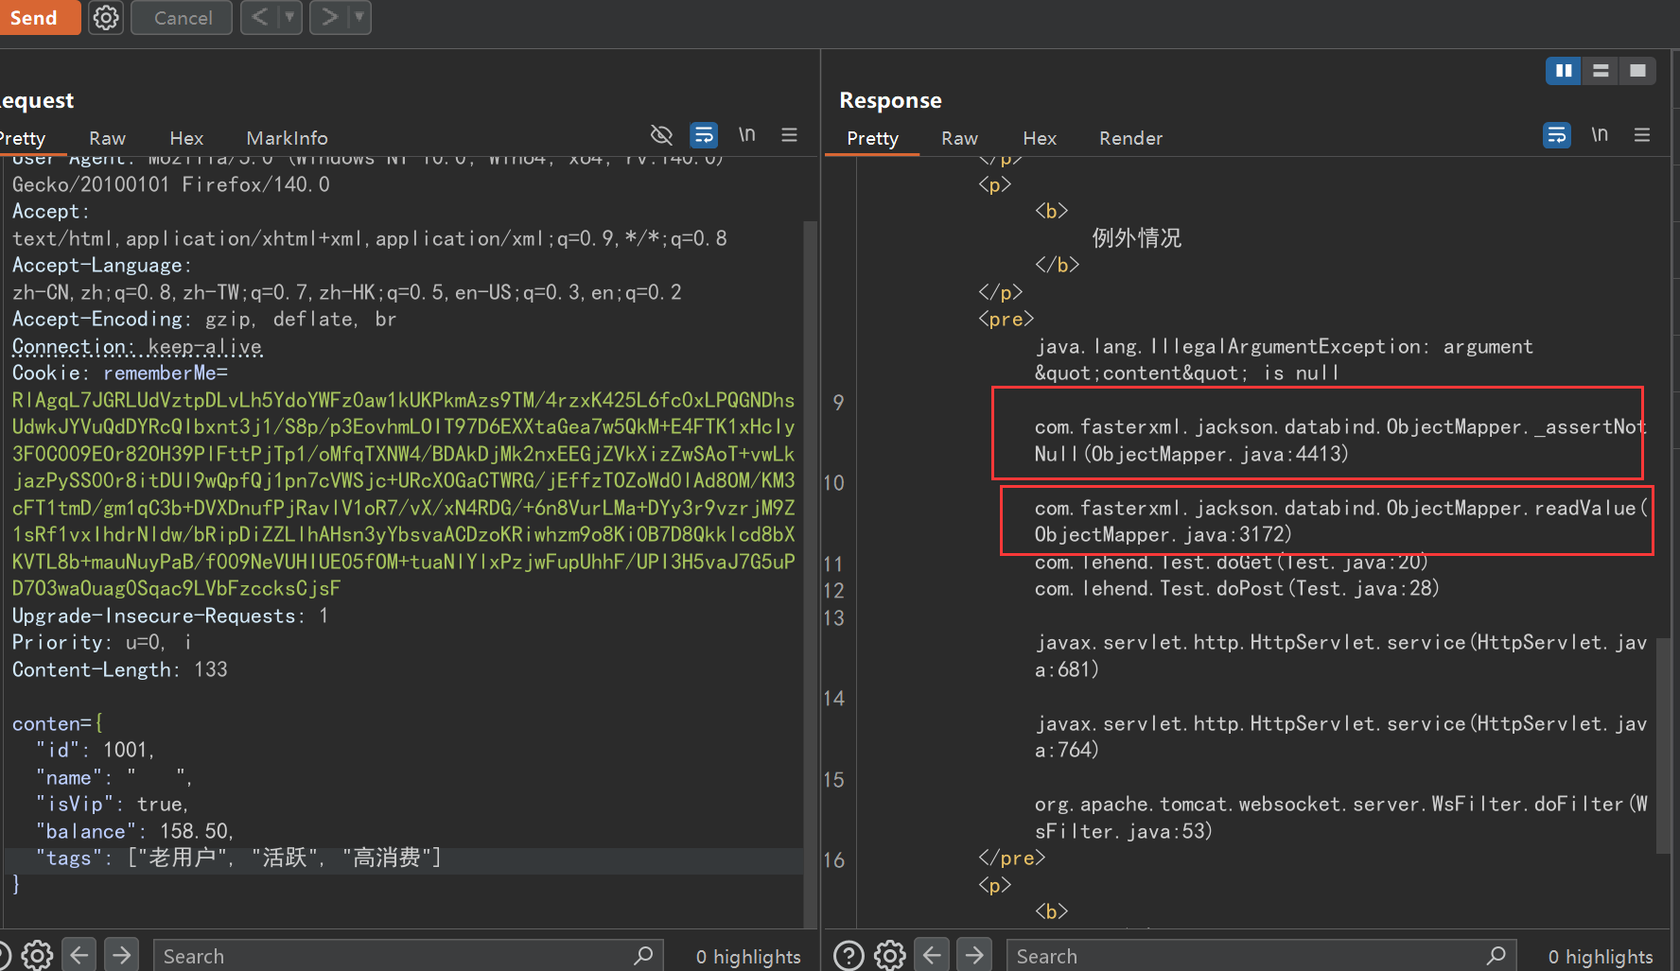The height and width of the screenshot is (971, 1680).
Task: Click the "isVip": true body line
Action: pos(113,805)
